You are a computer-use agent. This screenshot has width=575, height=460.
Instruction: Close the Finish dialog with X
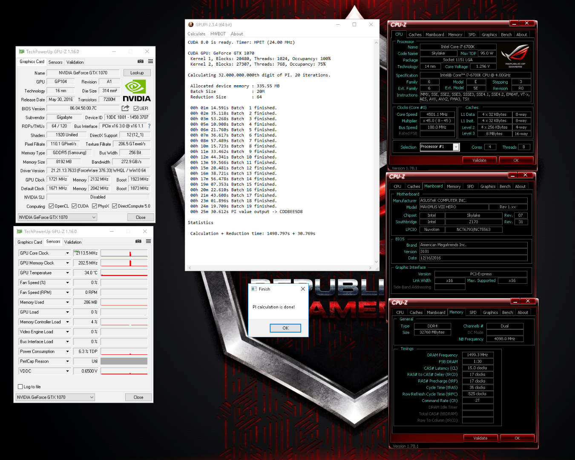(303, 289)
